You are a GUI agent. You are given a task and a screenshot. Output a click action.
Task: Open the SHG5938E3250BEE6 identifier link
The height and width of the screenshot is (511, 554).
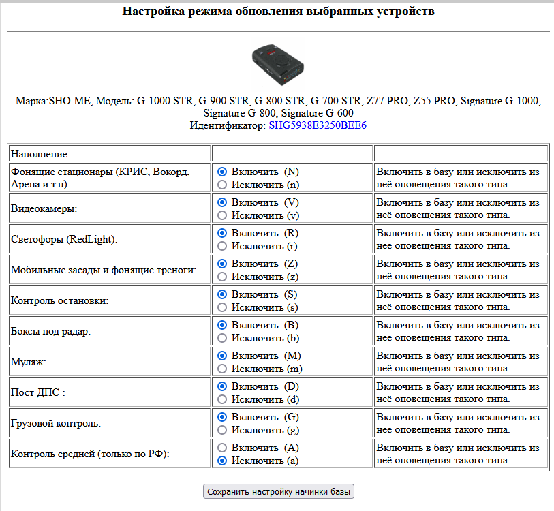pos(318,126)
